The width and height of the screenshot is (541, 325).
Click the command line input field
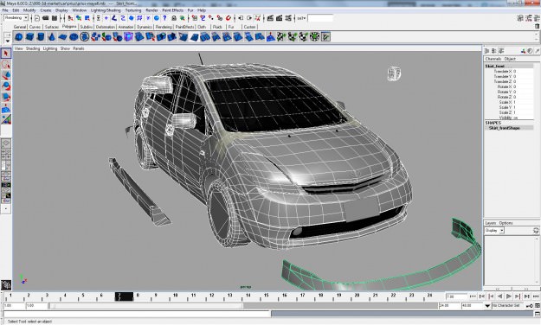tap(137, 314)
